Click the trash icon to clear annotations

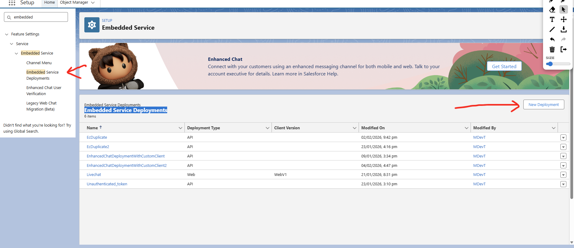coord(552,49)
